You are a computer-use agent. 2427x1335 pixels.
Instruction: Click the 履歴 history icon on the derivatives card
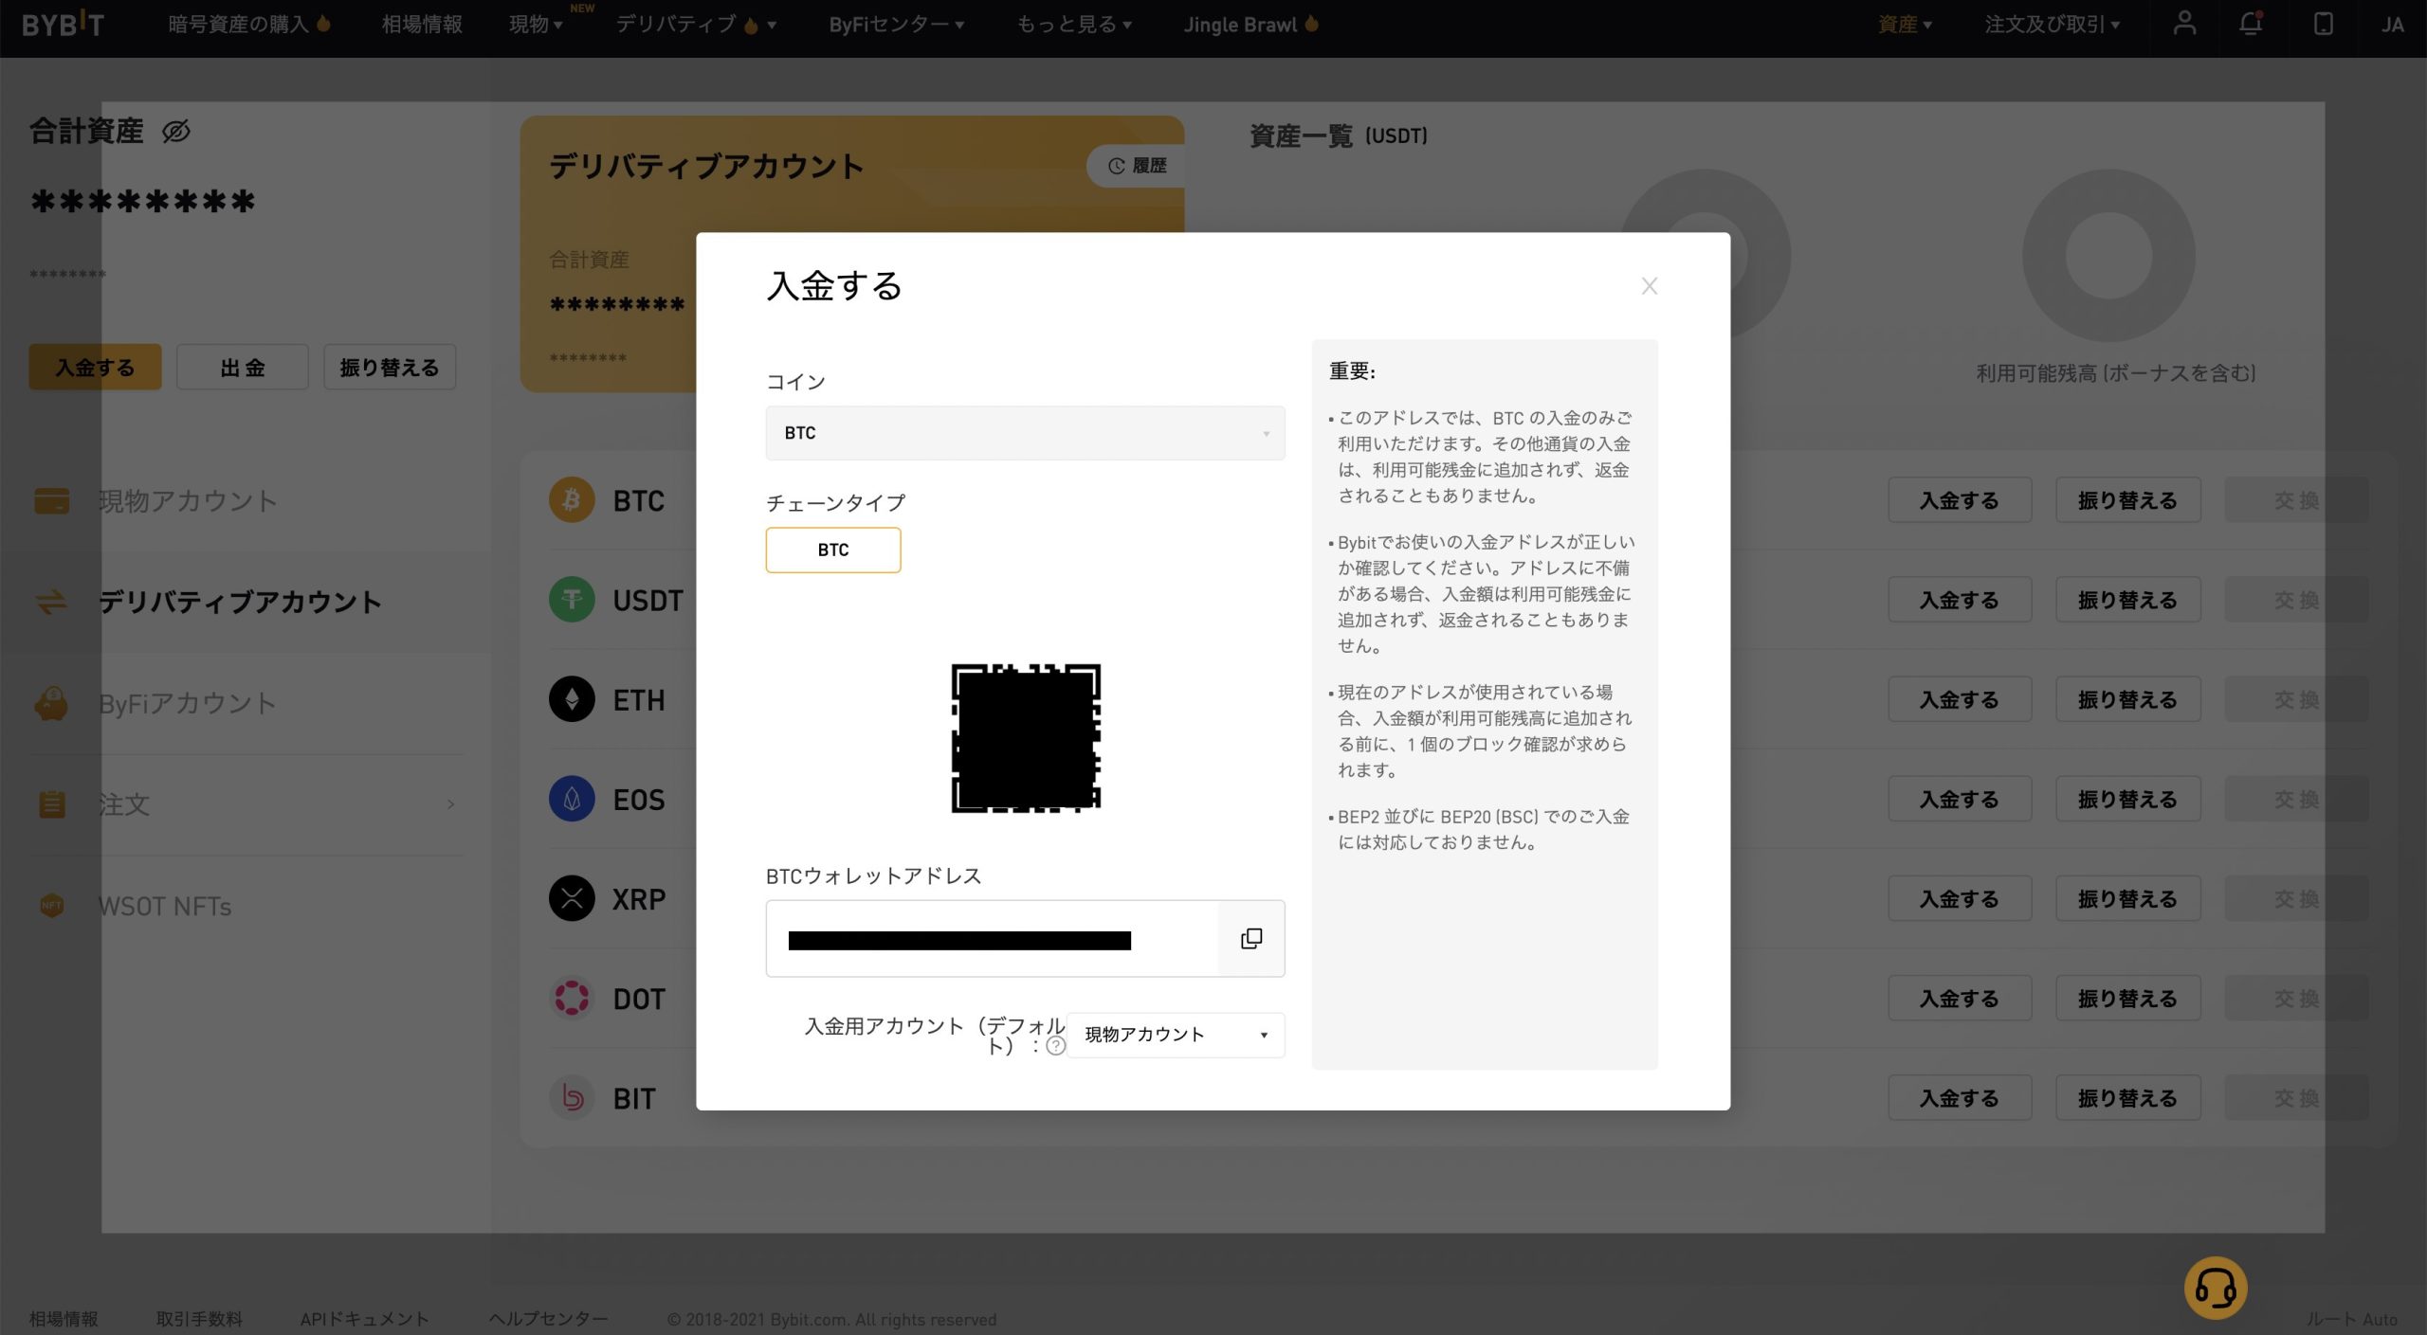1115,166
